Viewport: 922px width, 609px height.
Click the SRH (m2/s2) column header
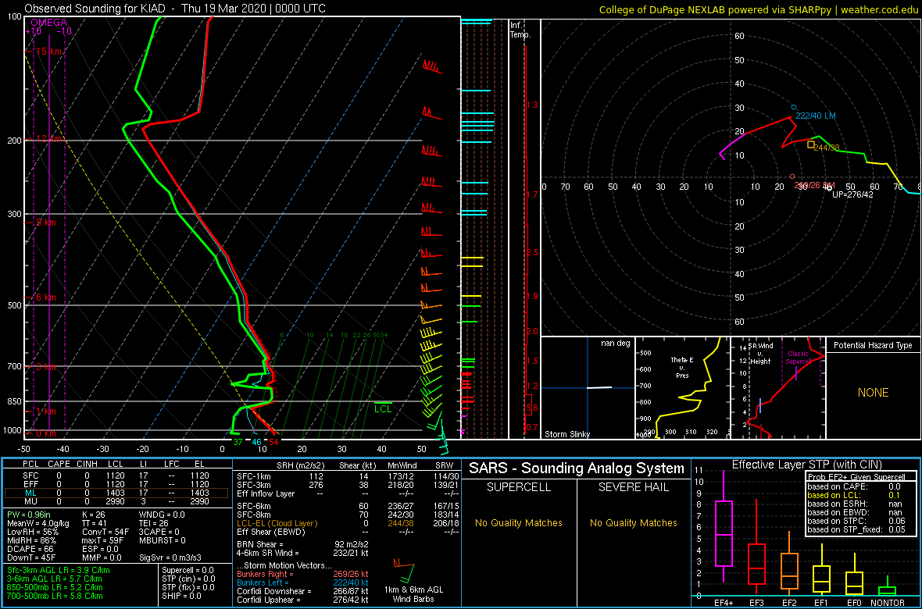pos(300,465)
